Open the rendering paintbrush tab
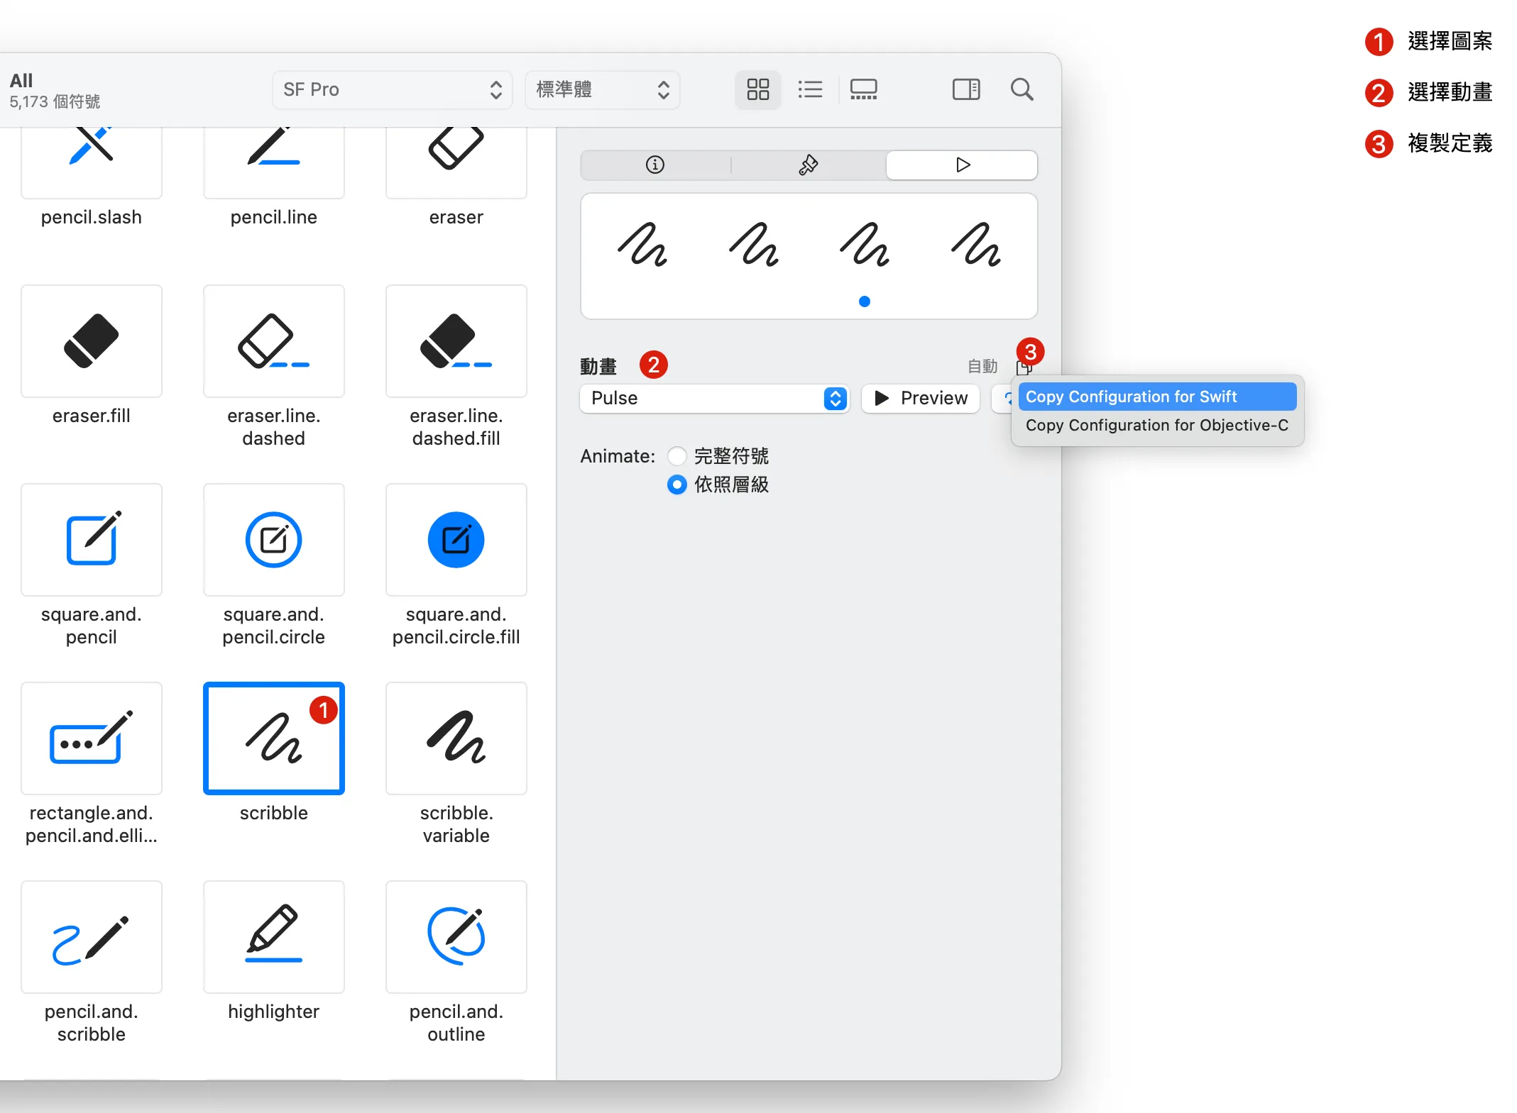 808,165
